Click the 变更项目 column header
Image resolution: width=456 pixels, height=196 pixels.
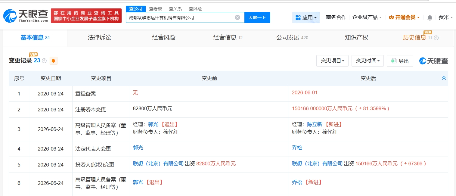coord(101,78)
